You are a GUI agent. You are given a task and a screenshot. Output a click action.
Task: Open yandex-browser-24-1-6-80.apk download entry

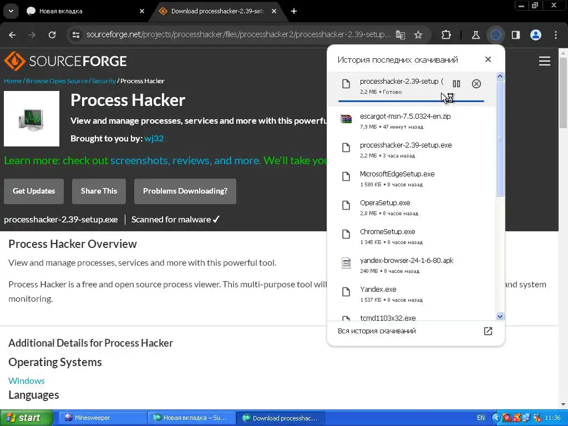click(411, 266)
